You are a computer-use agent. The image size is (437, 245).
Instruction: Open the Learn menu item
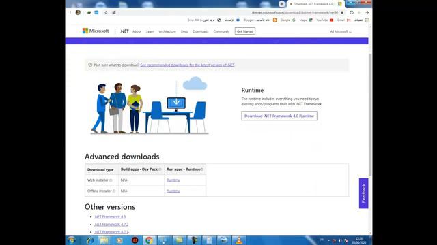coord(150,31)
